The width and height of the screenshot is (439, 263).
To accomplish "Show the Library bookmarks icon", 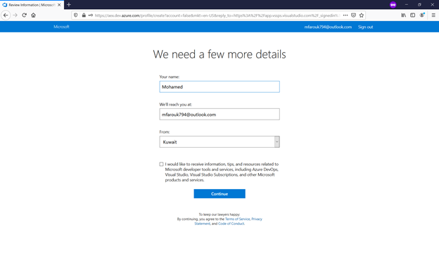I will click(403, 15).
